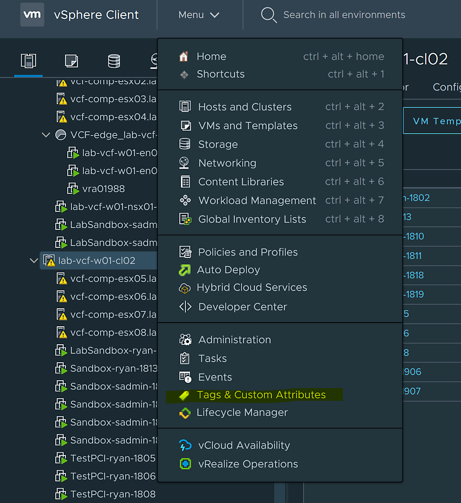
Task: Click the Administration gears icon
Action: coord(185,339)
